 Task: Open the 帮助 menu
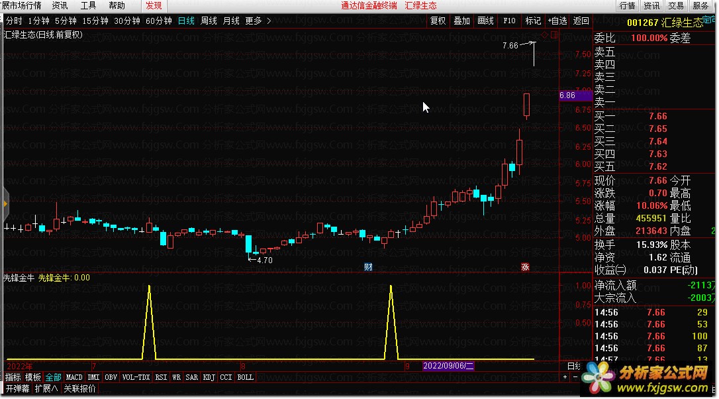117,5
